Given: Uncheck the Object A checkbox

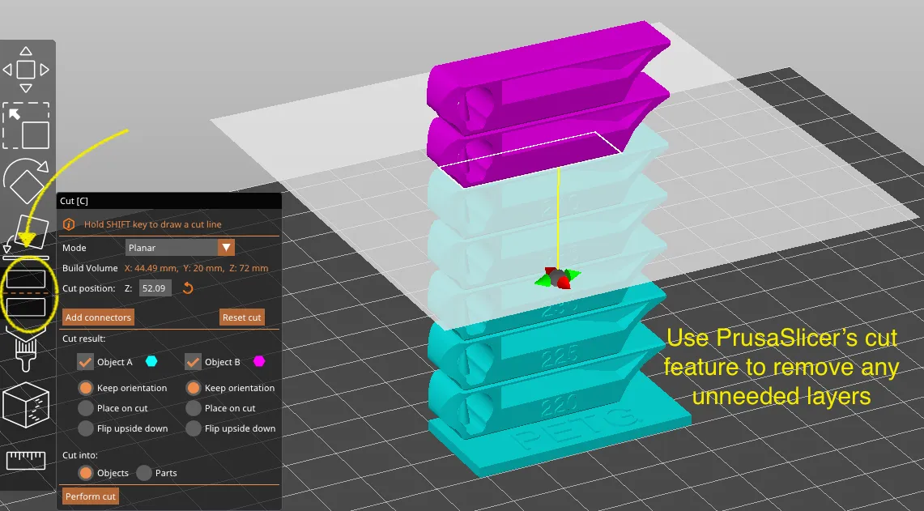Looking at the screenshot, I should (85, 361).
